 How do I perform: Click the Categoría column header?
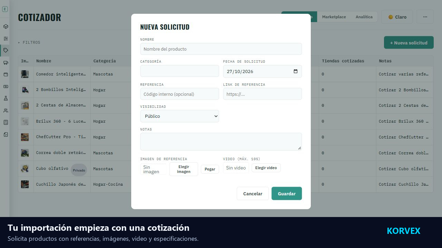tap(104, 61)
